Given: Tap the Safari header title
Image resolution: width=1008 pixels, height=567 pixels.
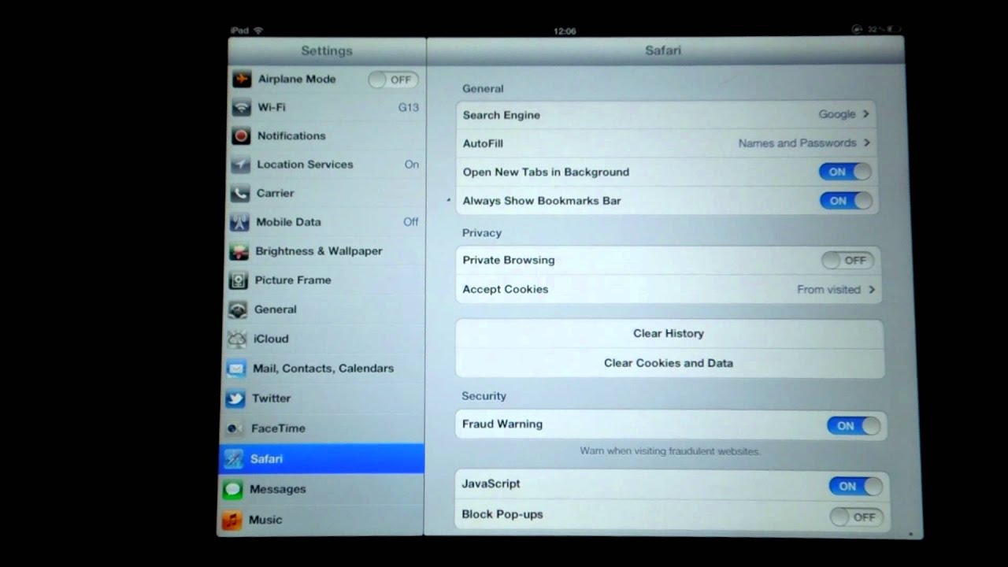Looking at the screenshot, I should (x=663, y=50).
